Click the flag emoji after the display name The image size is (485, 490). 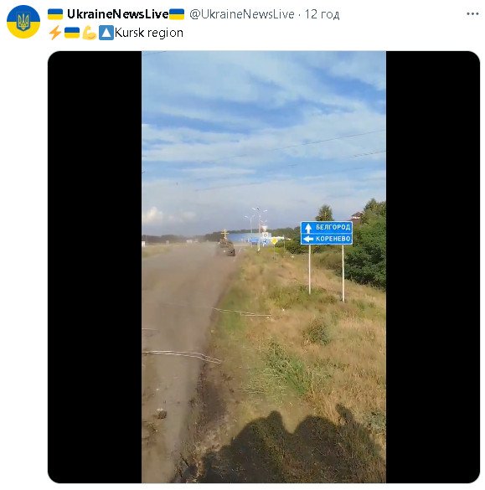[177, 14]
